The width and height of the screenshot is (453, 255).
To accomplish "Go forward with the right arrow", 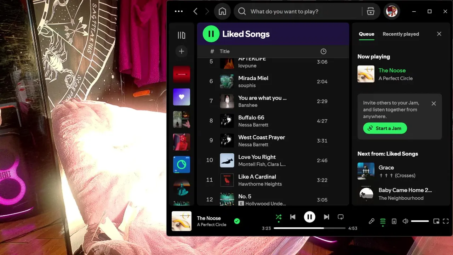I will (x=207, y=11).
